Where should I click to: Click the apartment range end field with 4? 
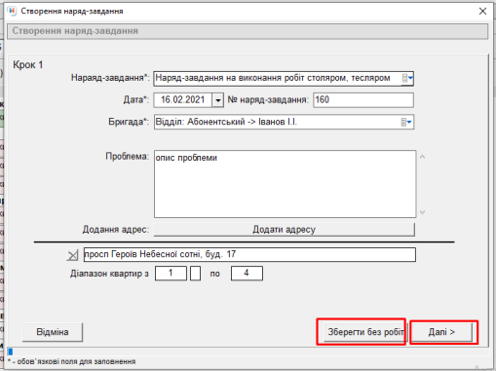click(x=247, y=274)
